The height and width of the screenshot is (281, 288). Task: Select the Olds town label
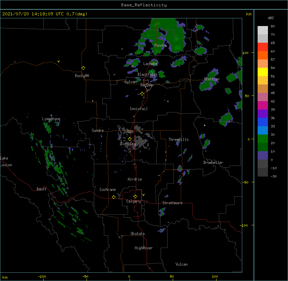130,131
